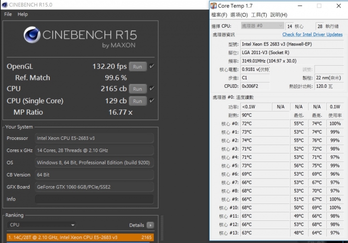Toggle the OpenGL test checkbox
This screenshot has width=348, height=243.
click(x=152, y=66)
